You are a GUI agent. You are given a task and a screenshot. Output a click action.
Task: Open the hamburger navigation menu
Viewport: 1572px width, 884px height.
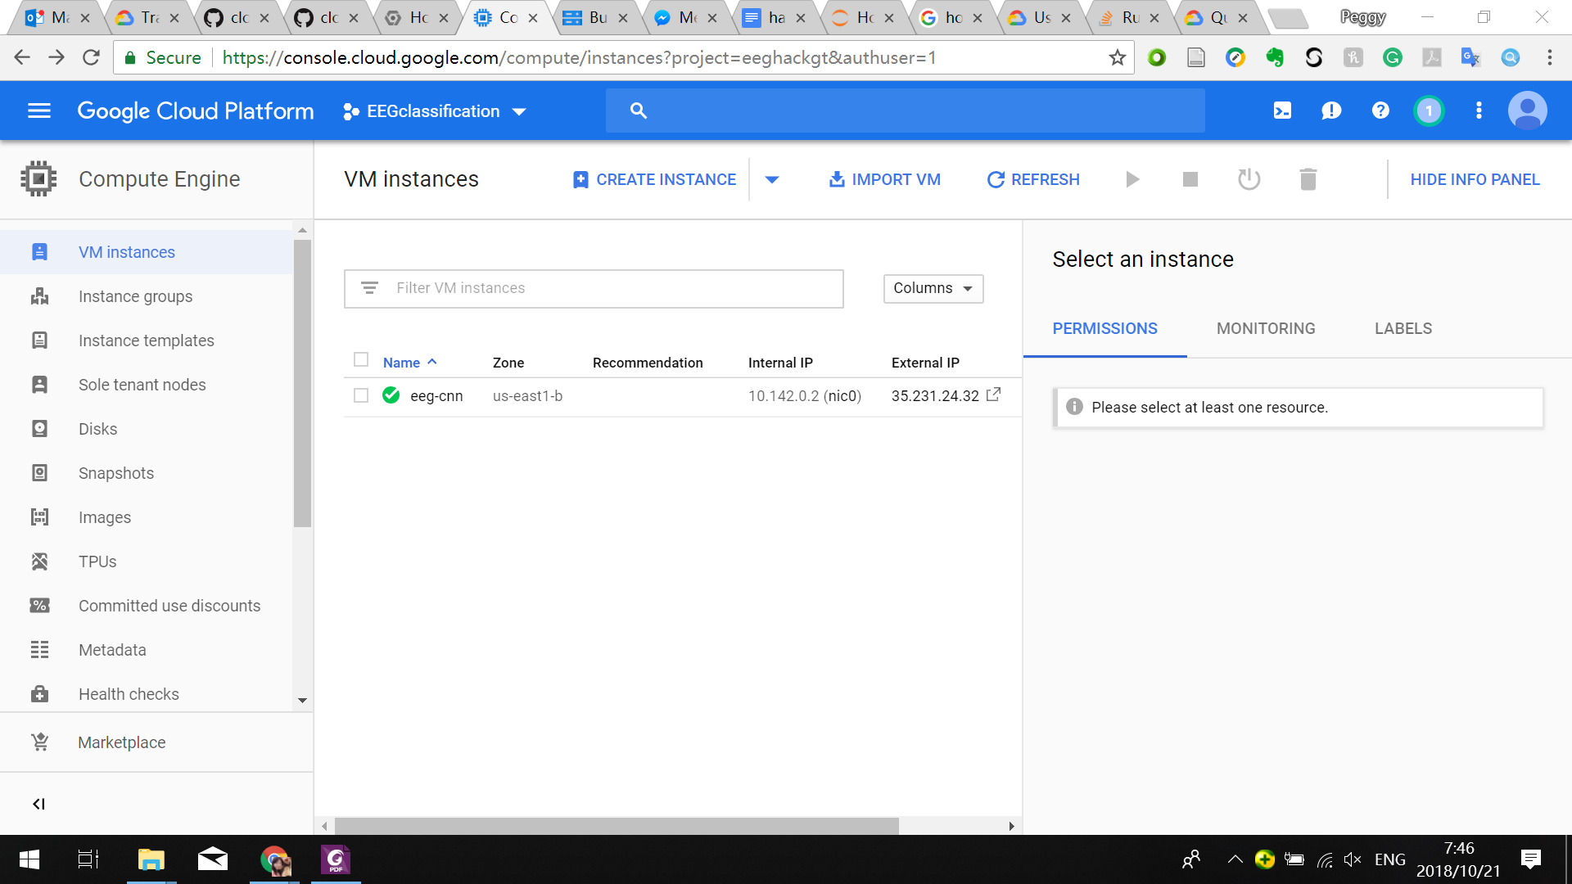(39, 110)
